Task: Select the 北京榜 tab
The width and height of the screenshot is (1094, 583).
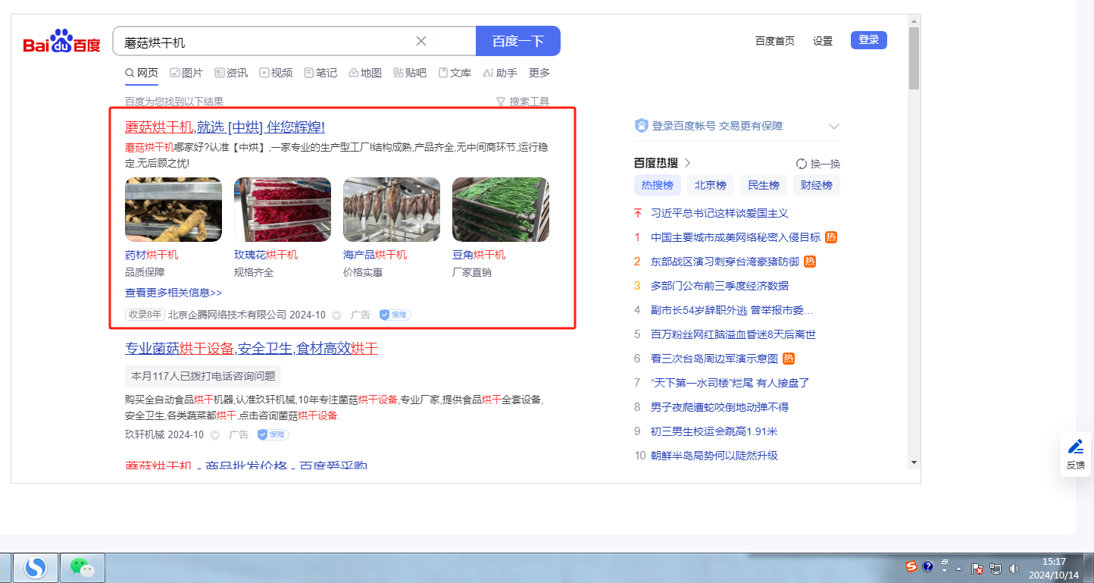Action: 711,185
